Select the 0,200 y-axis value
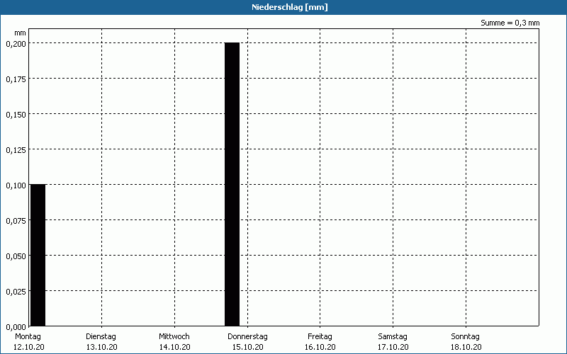Viewport: 567px width, 354px height. click(16, 43)
